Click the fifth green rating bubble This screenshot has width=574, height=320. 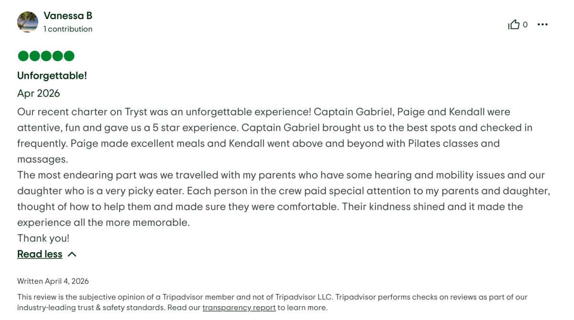tap(69, 56)
